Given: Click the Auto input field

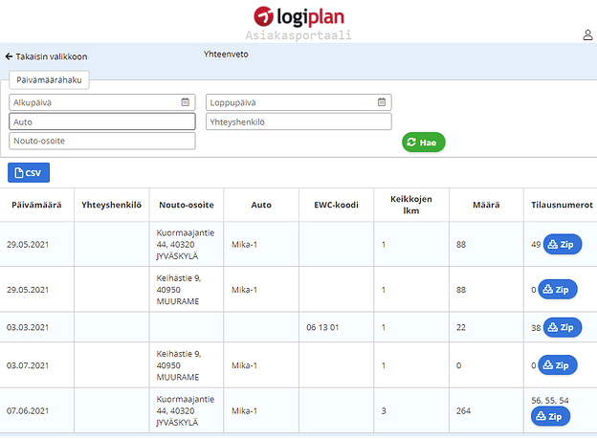Looking at the screenshot, I should (x=102, y=121).
